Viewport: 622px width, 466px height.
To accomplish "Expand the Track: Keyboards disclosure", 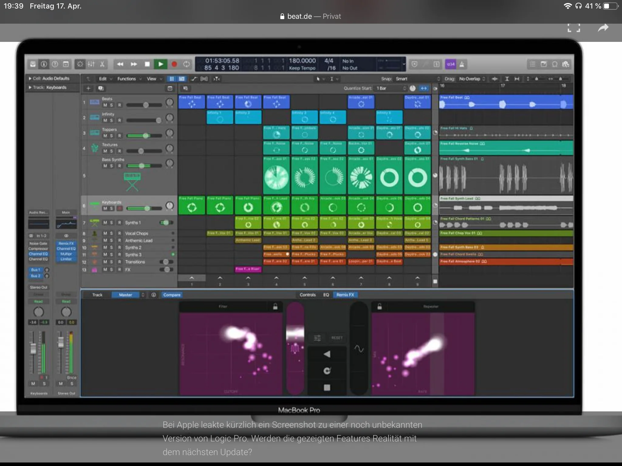I will 30,87.
